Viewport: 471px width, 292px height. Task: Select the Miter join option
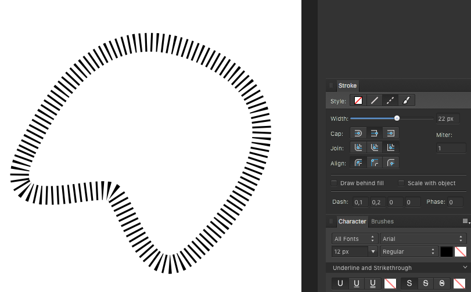[390, 147]
